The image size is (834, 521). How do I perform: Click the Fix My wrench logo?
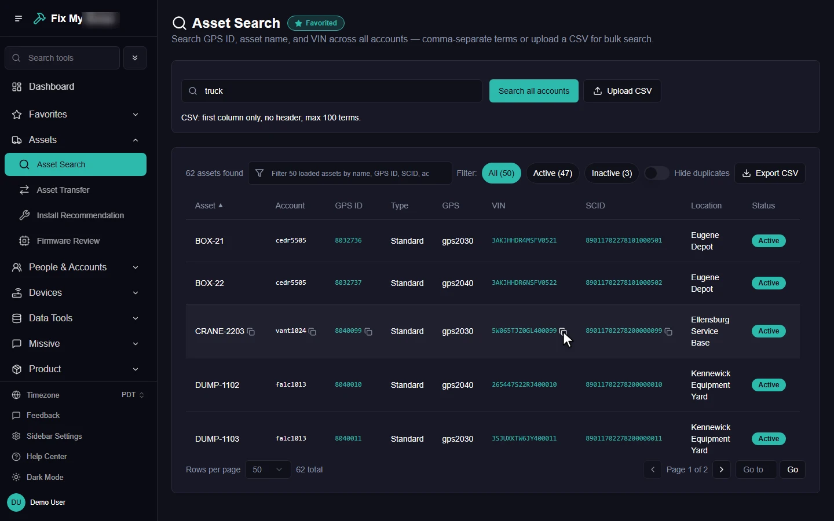(39, 19)
